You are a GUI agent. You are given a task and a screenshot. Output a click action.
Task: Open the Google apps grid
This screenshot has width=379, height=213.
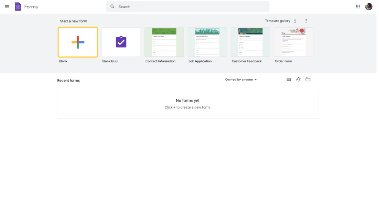(358, 7)
